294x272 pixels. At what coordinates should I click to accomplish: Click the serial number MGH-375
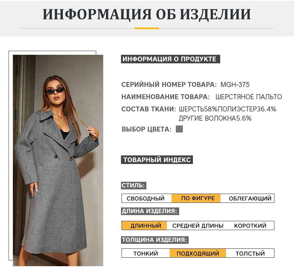235,84
